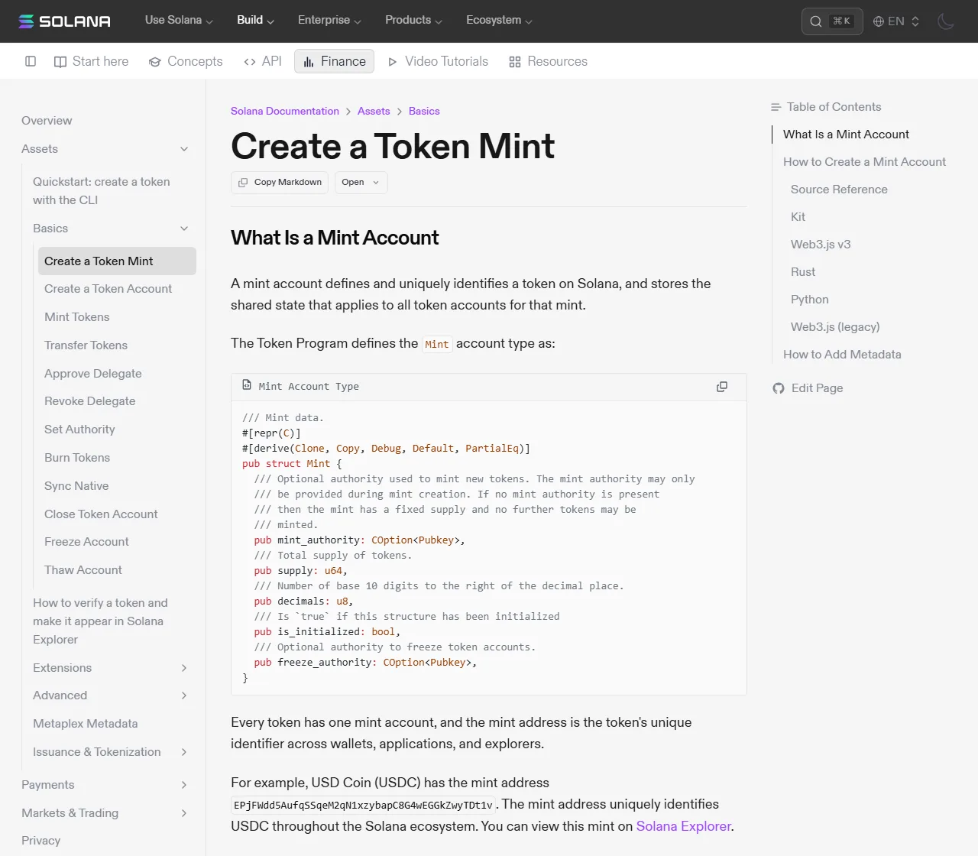
Task: Open the Ecosystem menu
Action: (x=499, y=21)
